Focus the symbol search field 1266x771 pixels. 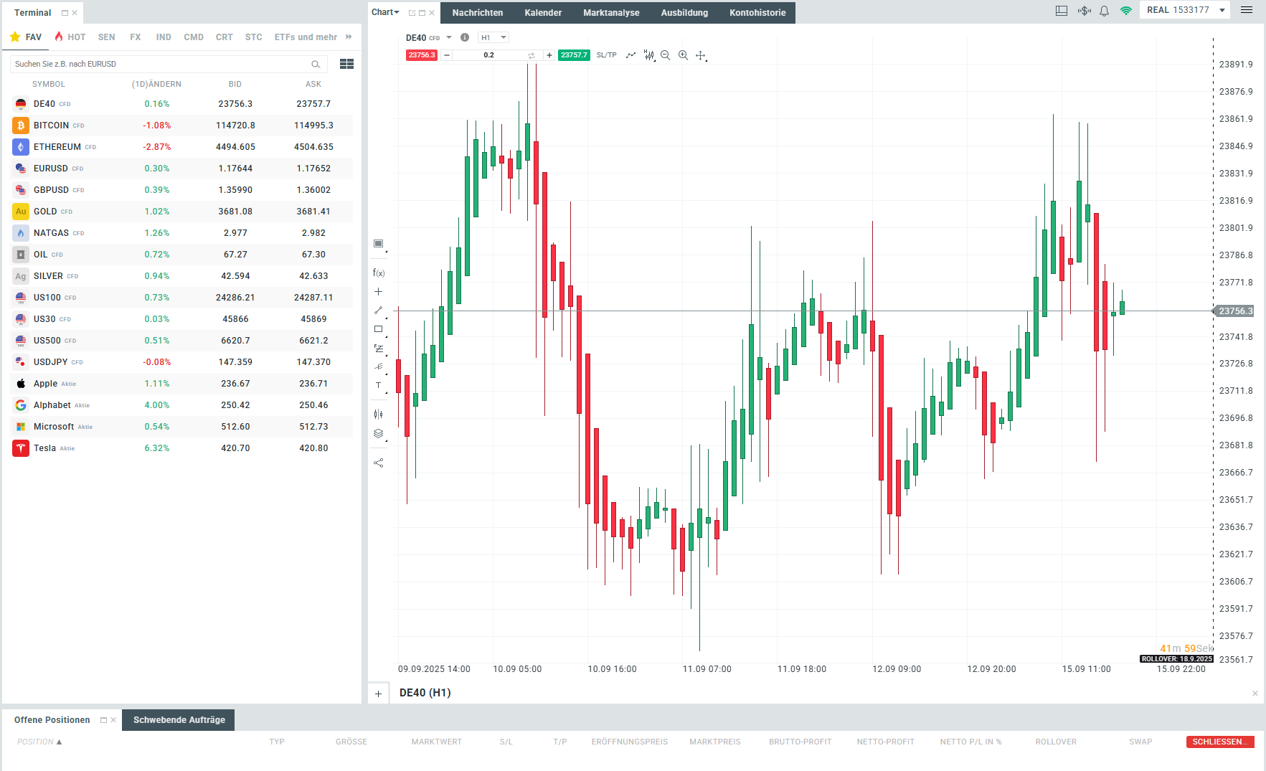click(169, 64)
